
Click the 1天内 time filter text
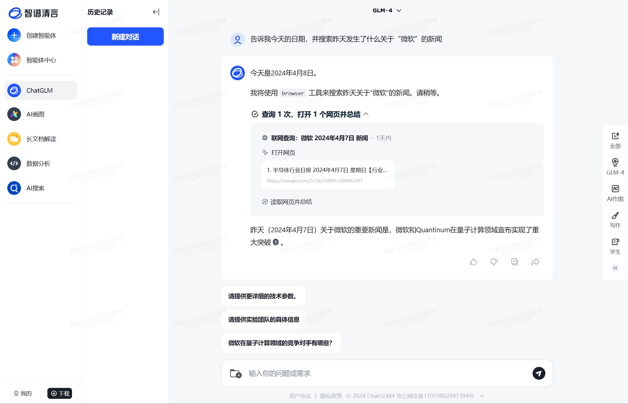point(383,138)
